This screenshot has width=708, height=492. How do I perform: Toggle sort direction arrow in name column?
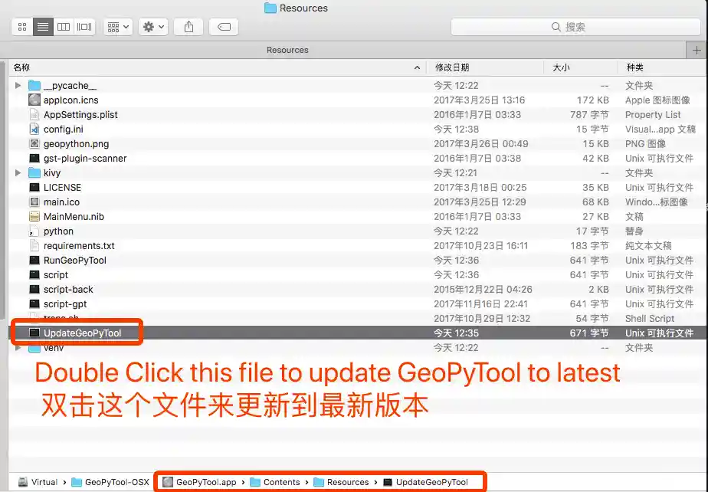click(x=417, y=67)
